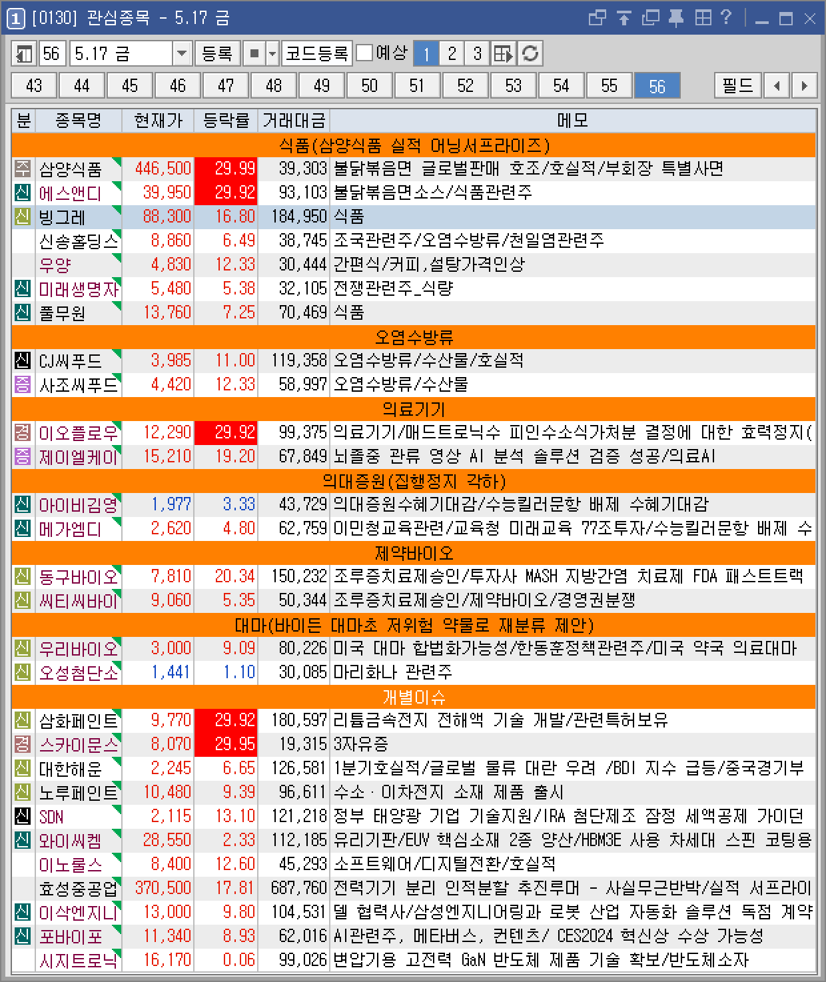Click the 메가엠디 stock name
The width and height of the screenshot is (826, 982).
71,528
